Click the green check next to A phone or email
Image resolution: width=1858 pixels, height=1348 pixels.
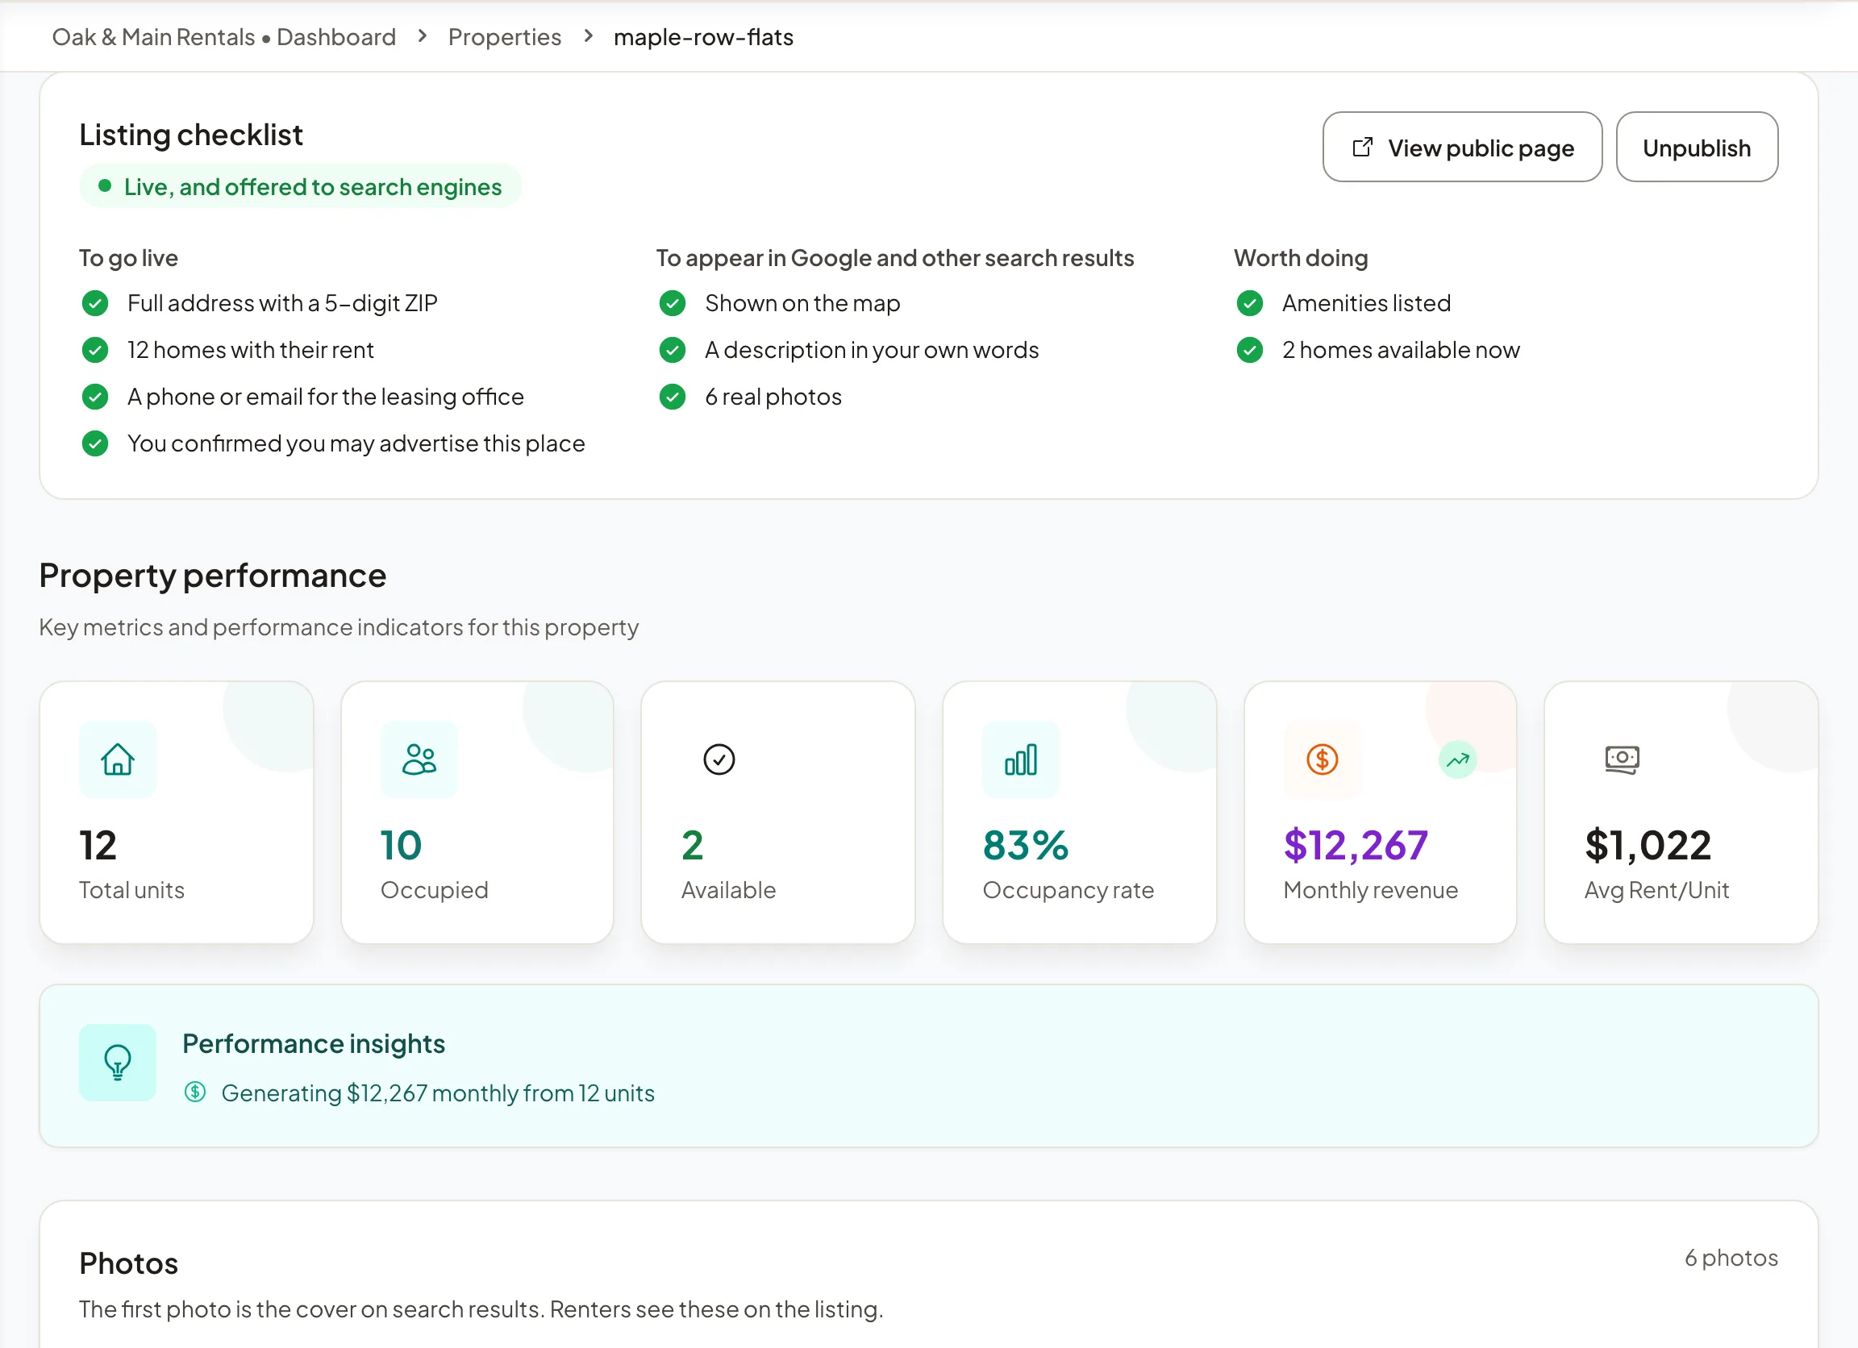point(95,397)
